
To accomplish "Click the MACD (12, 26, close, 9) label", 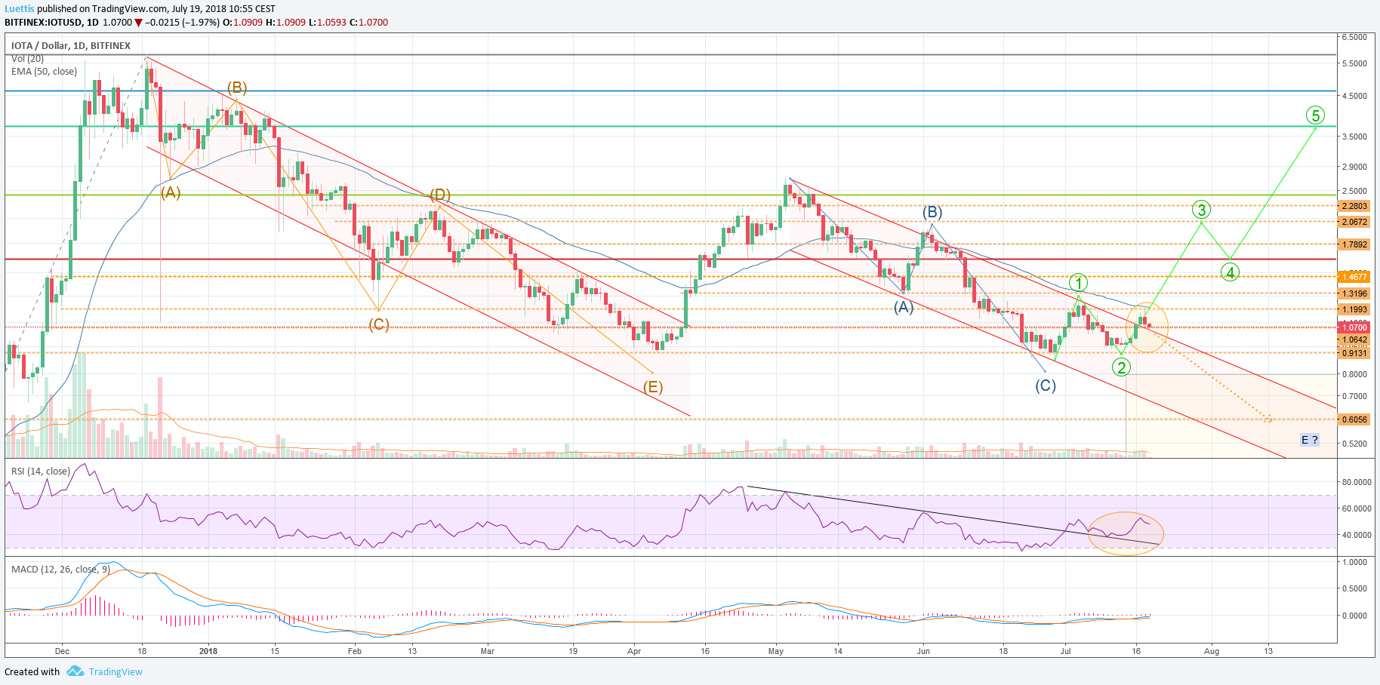I will pyautogui.click(x=60, y=570).
